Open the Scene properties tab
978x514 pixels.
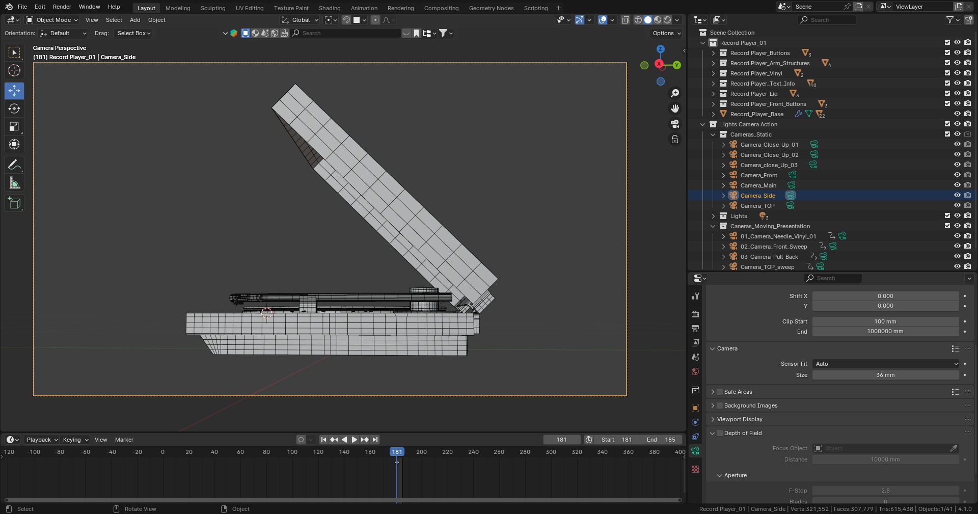(x=695, y=357)
